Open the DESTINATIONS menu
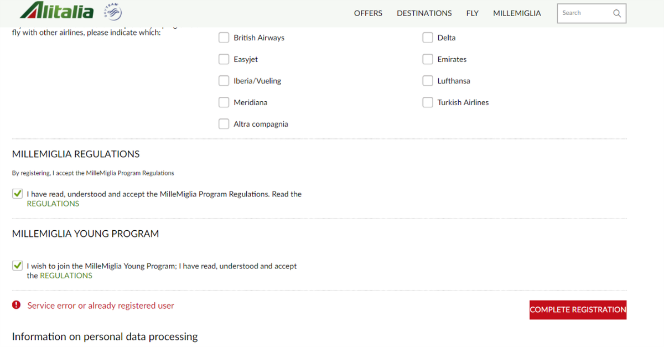This screenshot has width=664, height=347. point(424,13)
